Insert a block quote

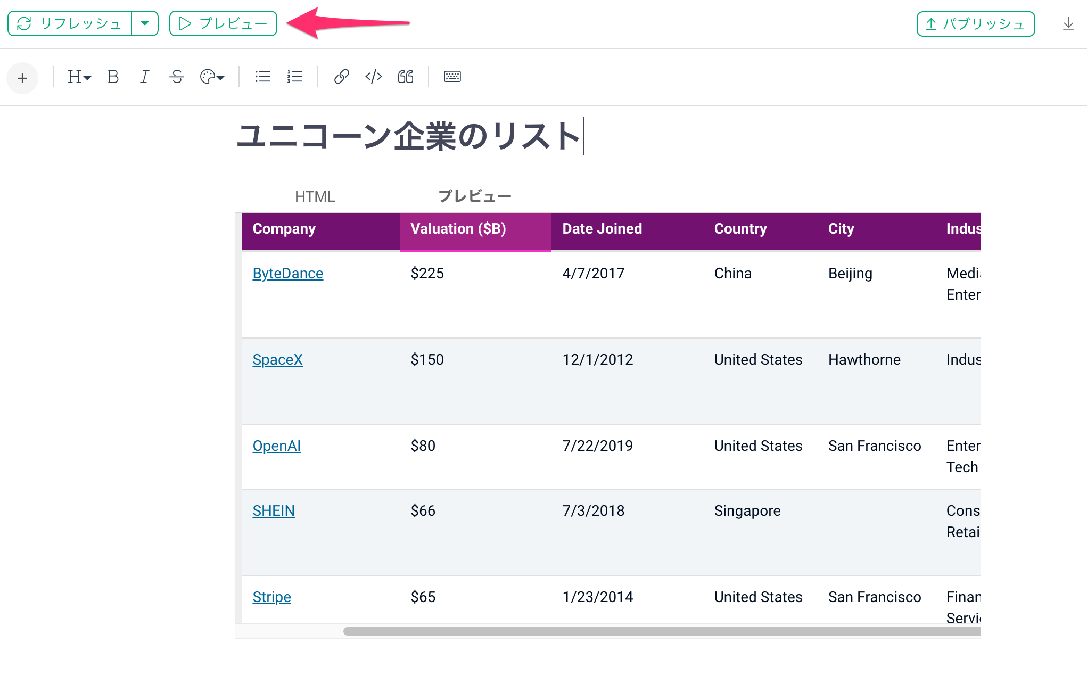pos(406,77)
